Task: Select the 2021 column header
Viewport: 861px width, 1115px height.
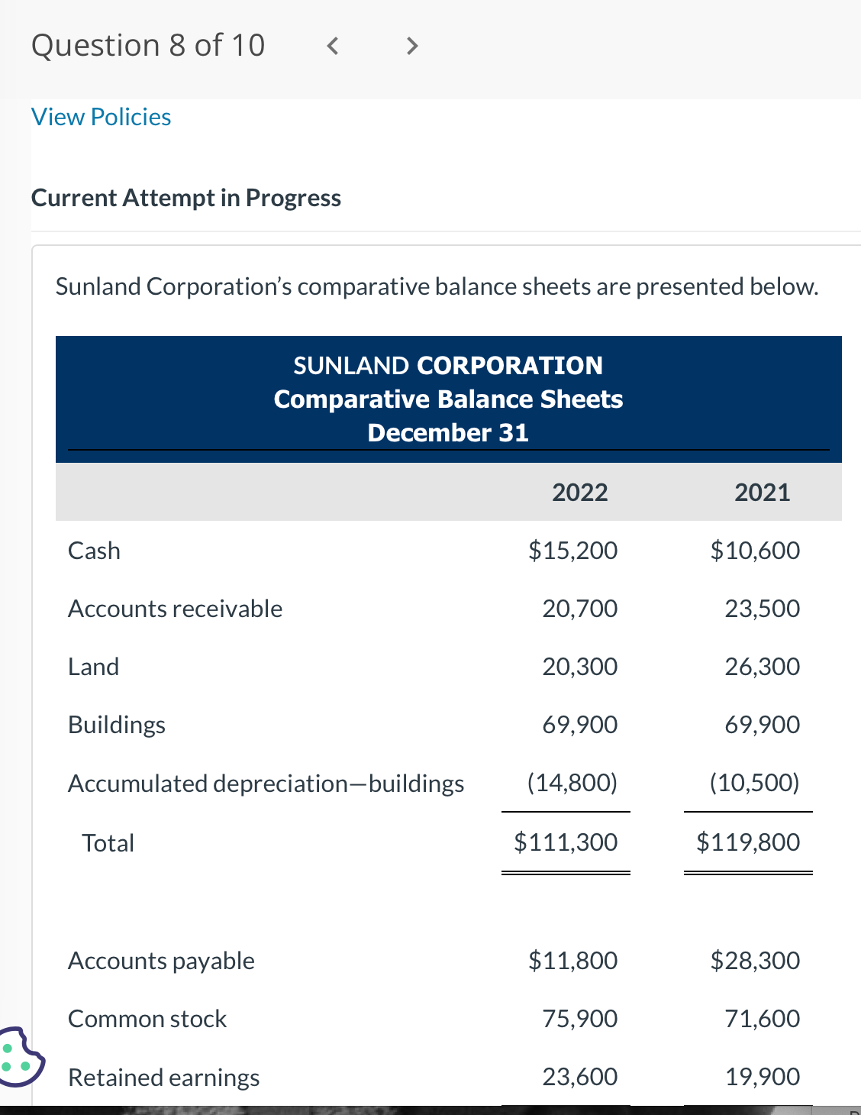Action: click(x=763, y=492)
